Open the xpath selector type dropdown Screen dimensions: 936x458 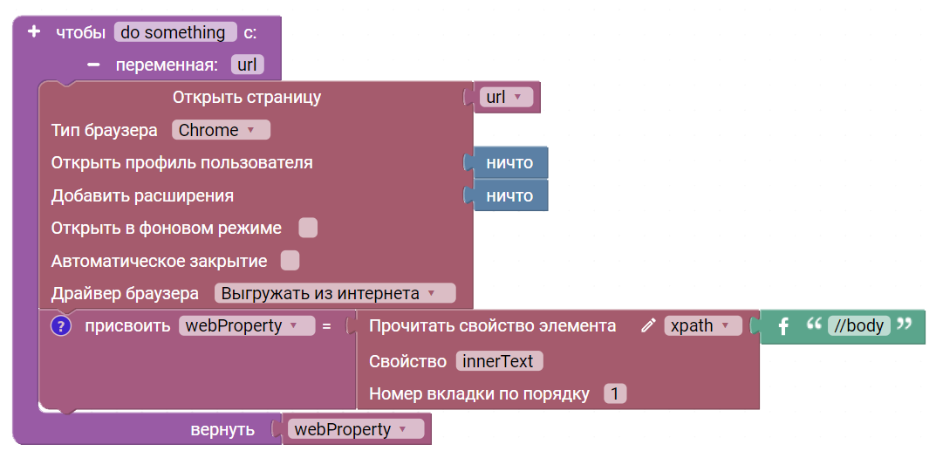pyautogui.click(x=703, y=325)
